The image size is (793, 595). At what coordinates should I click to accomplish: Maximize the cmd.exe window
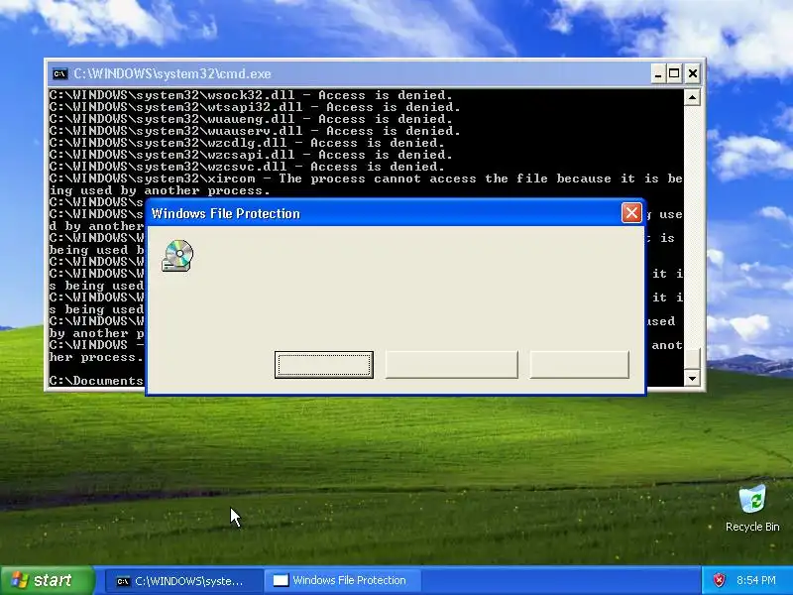click(x=675, y=73)
